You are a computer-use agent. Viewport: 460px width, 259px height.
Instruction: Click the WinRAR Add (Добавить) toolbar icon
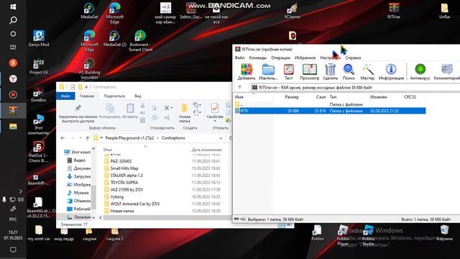247,72
